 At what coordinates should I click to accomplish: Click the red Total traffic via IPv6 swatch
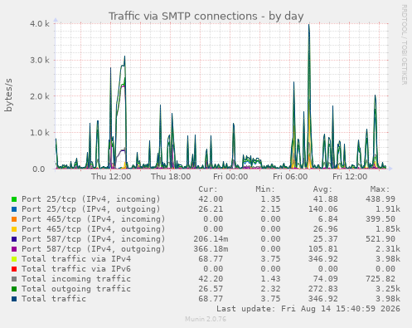[14, 269]
